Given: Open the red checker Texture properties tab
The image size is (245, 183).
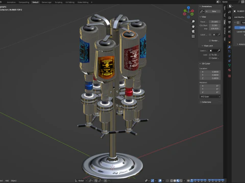Looking at the screenshot, I should point(230,76).
